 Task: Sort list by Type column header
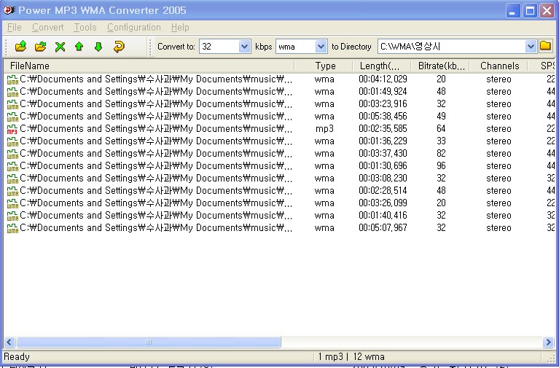(324, 66)
